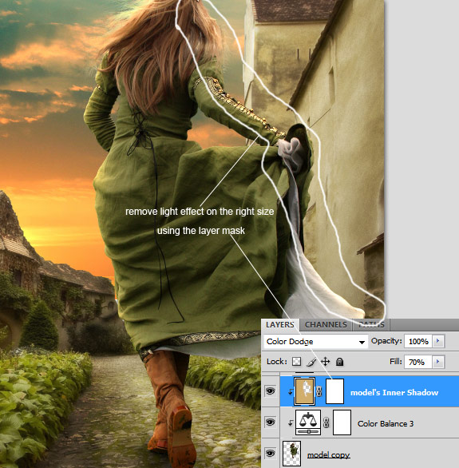This screenshot has width=459, height=468.
Task: Click clipping arrow on Color Balance 3 layer
Action: pos(291,423)
